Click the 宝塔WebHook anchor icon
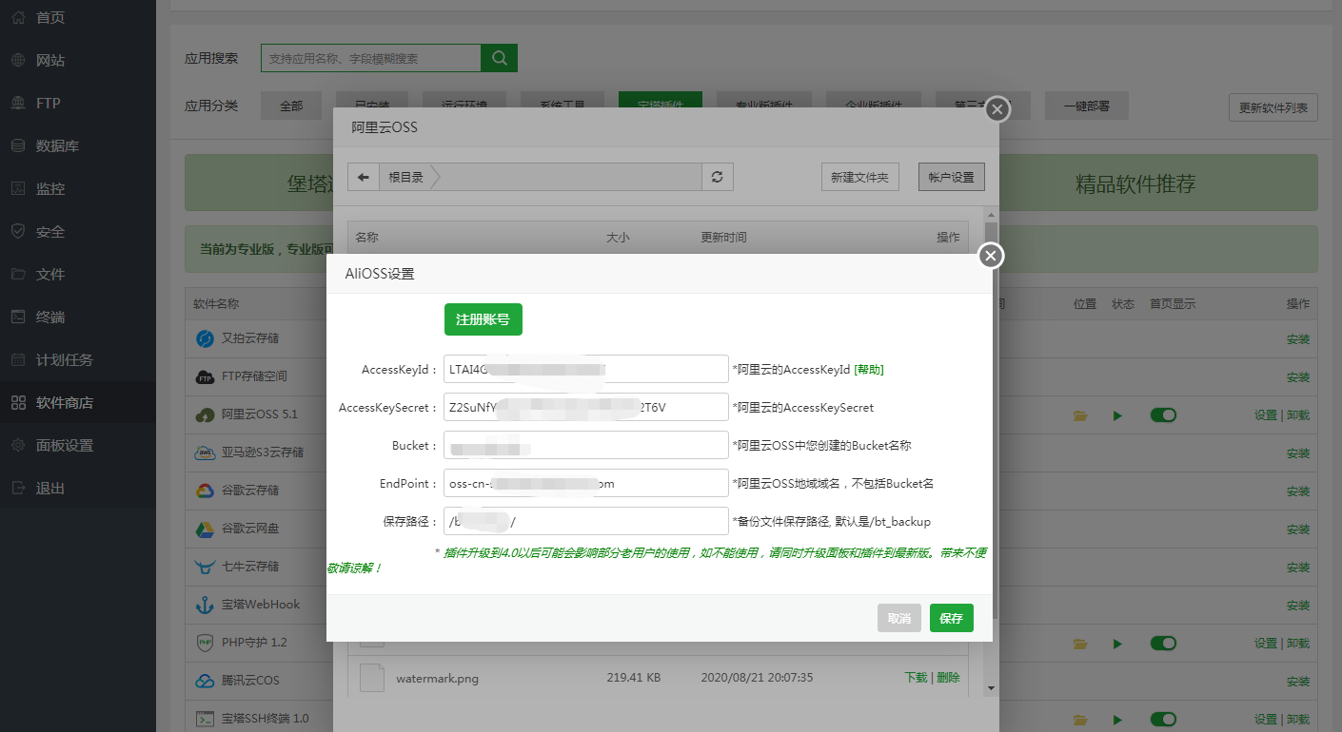This screenshot has width=1342, height=732. (x=204, y=605)
